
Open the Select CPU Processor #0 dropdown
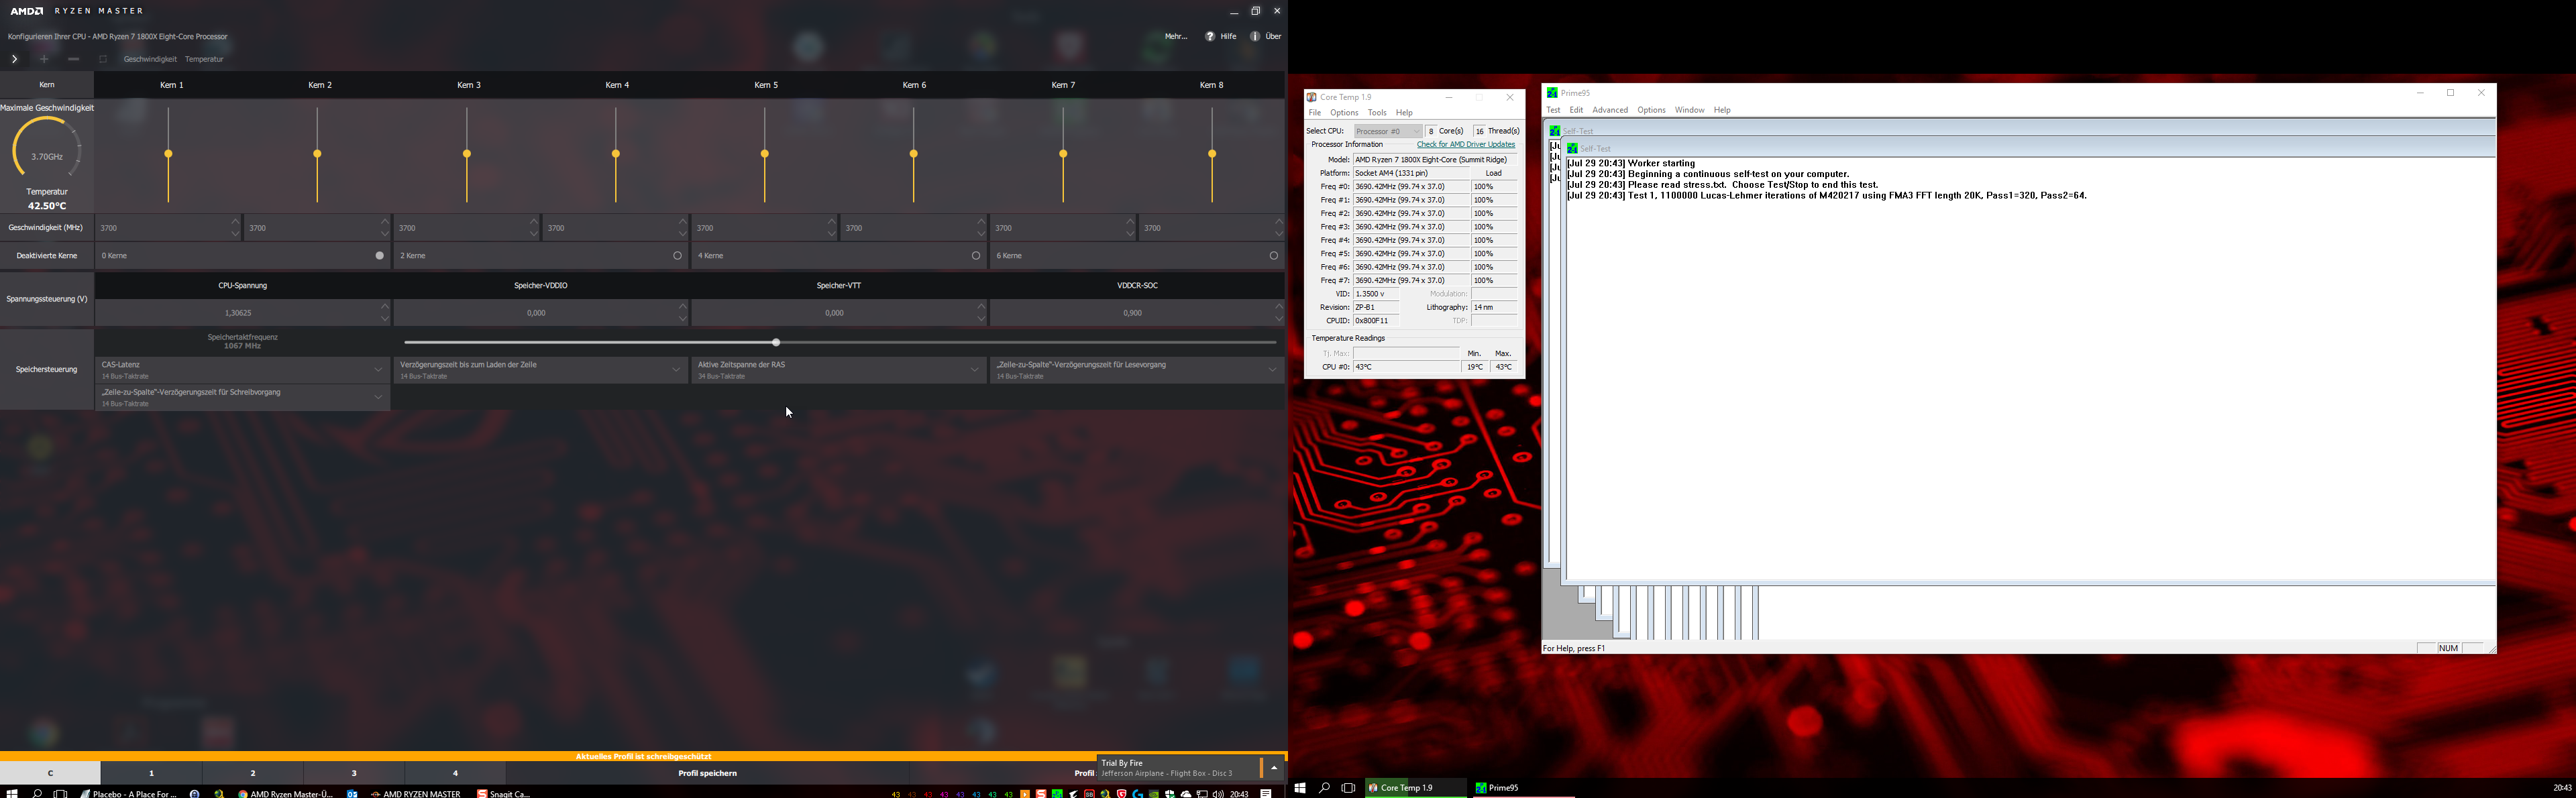coord(1388,131)
